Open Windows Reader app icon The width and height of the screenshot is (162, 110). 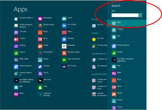tap(64, 53)
